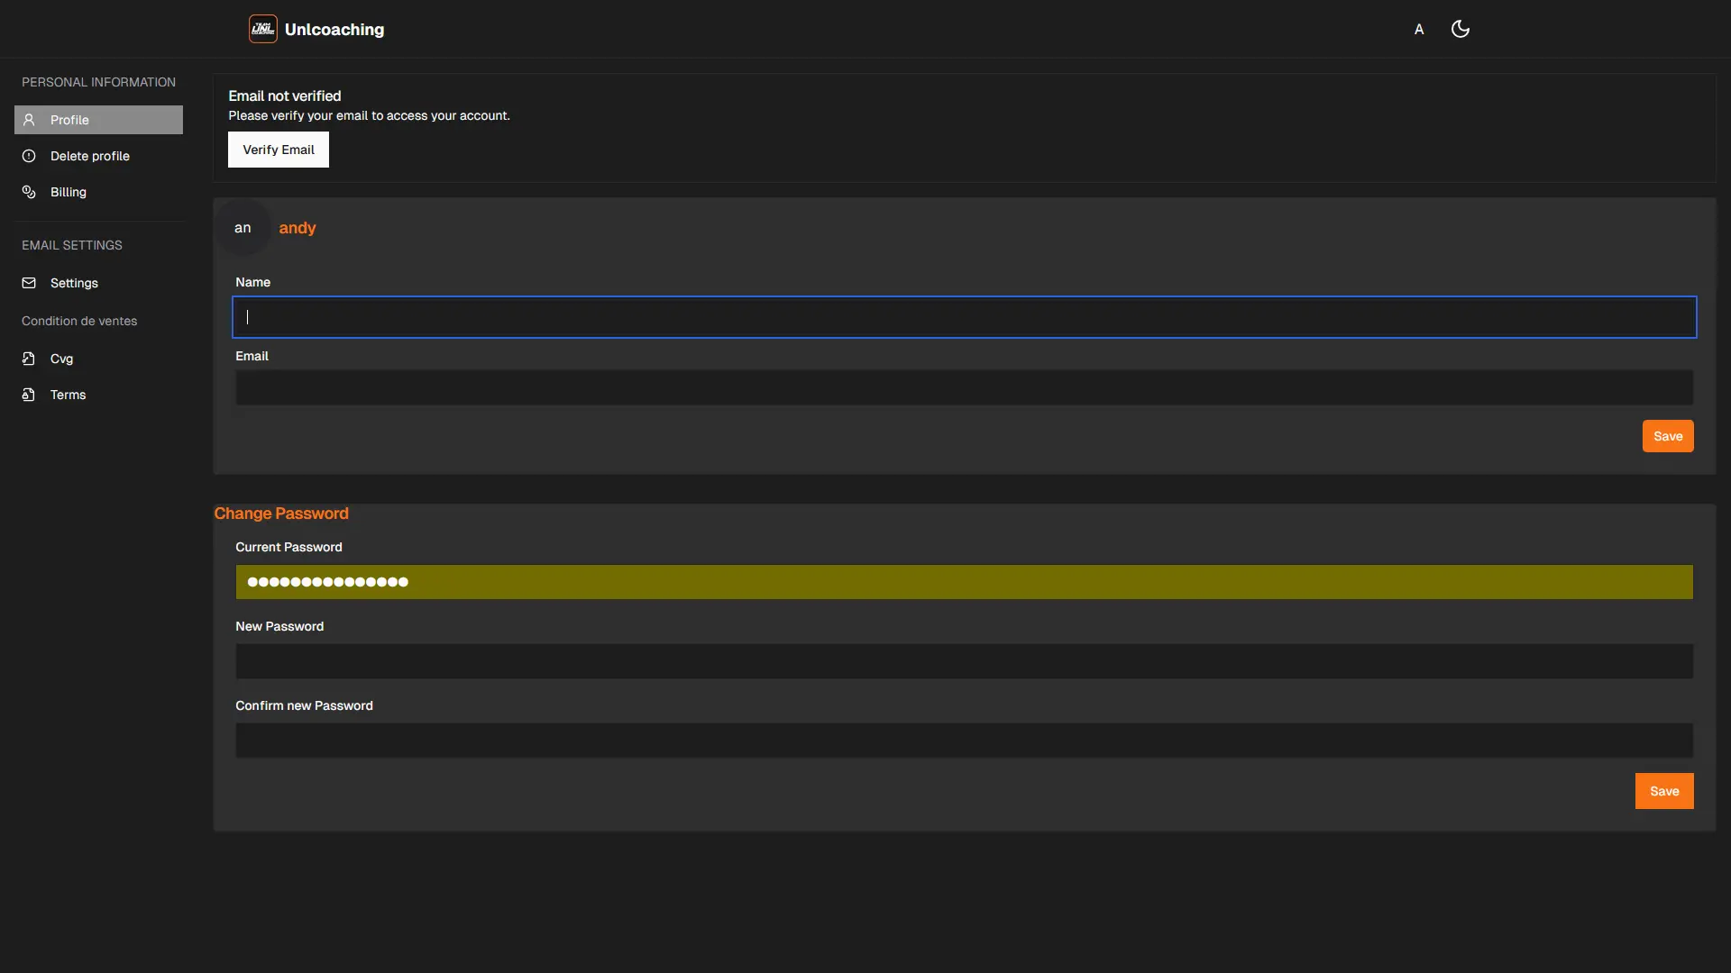Image resolution: width=1731 pixels, height=973 pixels.
Task: Click the Cvg document icon
Action: pos(29,359)
